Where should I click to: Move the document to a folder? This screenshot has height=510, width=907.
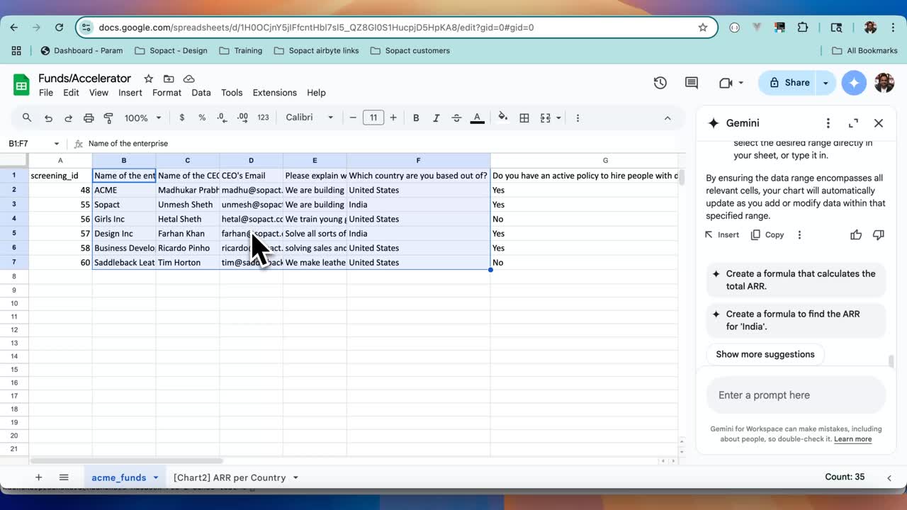(x=169, y=79)
